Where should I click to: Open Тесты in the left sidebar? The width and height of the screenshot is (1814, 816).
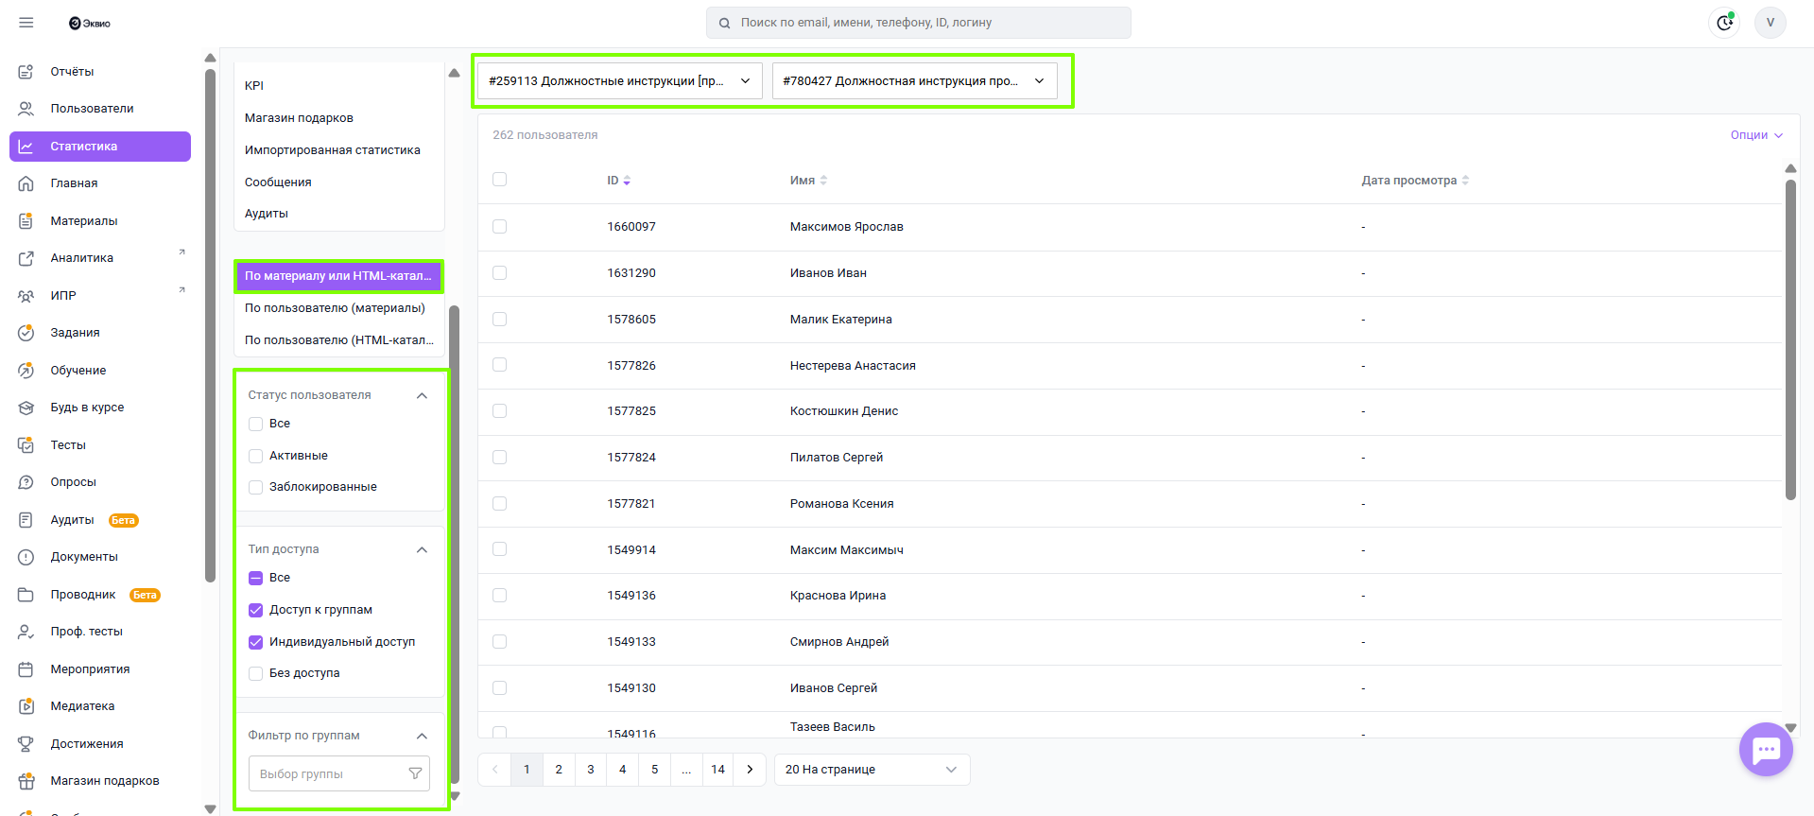coord(68,445)
